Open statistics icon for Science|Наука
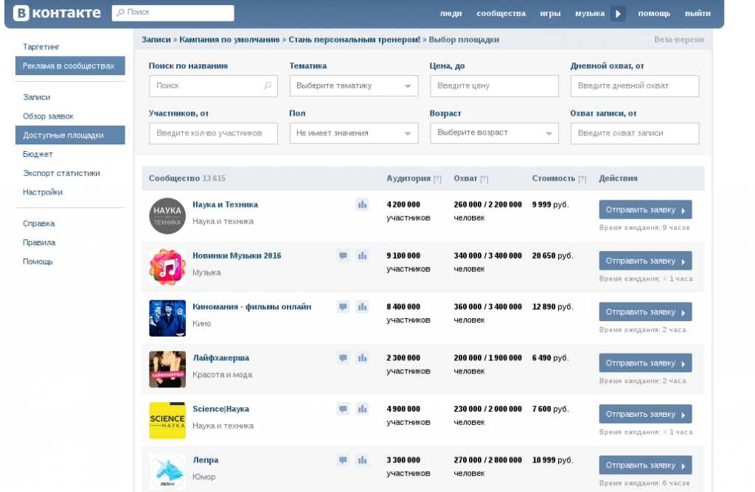 [362, 409]
